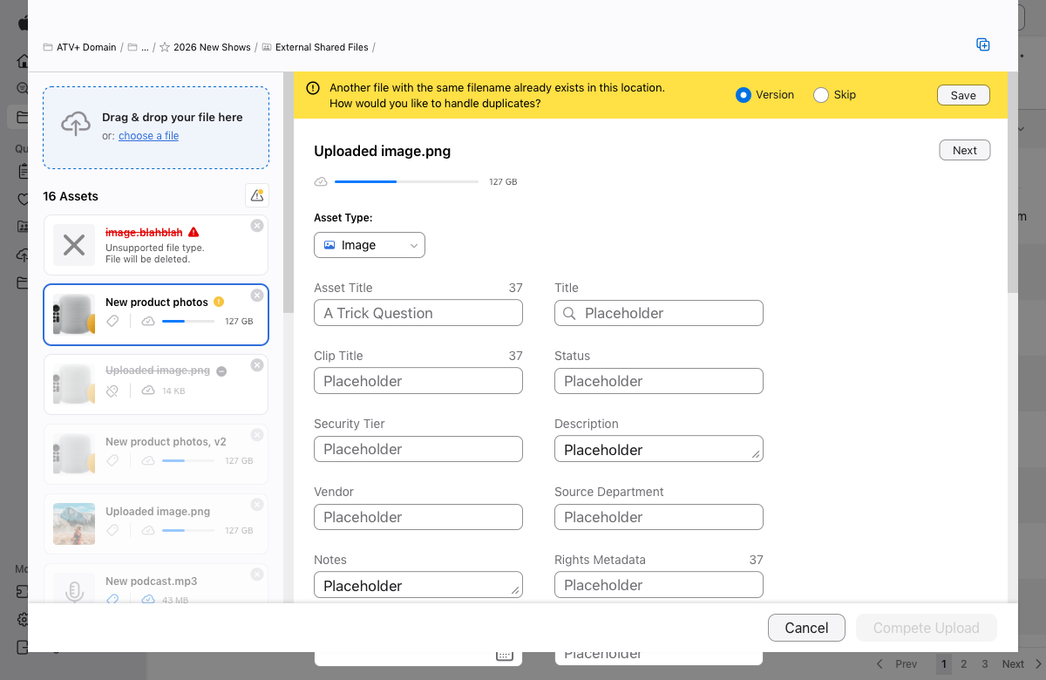Viewport: 1046px width, 680px height.
Task: Select the heart favorites icon in the left sidebar
Action: tap(23, 199)
